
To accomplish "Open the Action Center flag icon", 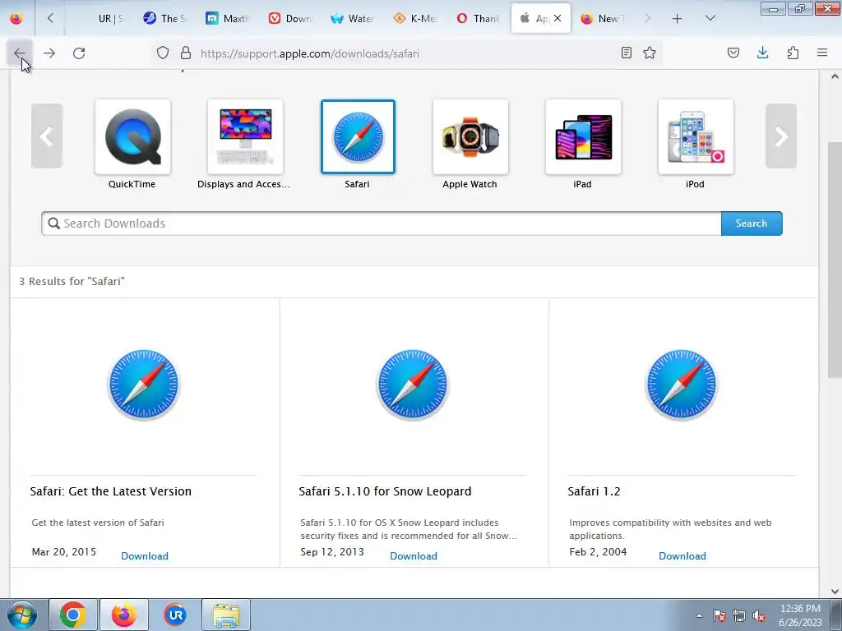I will [x=719, y=615].
